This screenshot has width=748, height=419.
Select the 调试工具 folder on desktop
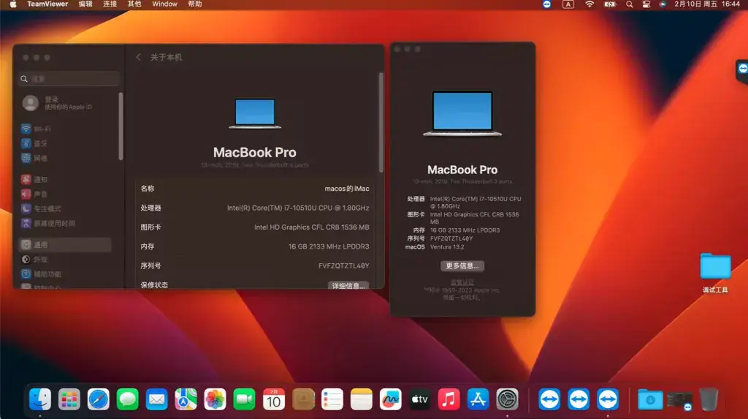click(x=715, y=272)
